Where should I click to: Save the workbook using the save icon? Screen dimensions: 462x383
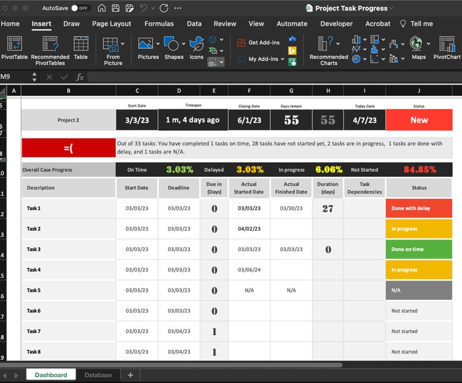click(x=115, y=8)
